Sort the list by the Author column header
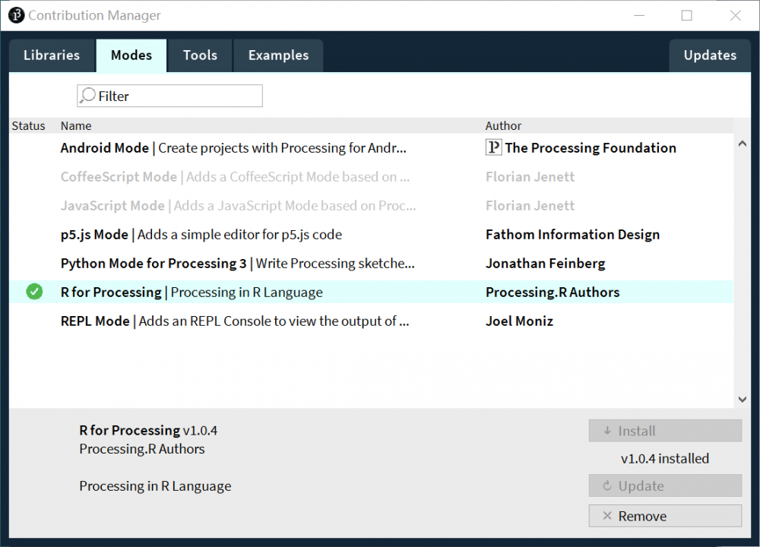Viewport: 760px width, 547px height. coord(504,126)
